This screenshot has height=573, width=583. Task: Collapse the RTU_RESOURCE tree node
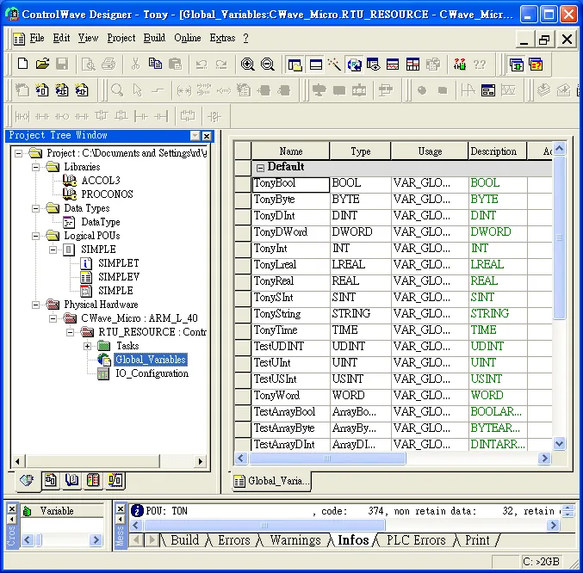tap(70, 332)
